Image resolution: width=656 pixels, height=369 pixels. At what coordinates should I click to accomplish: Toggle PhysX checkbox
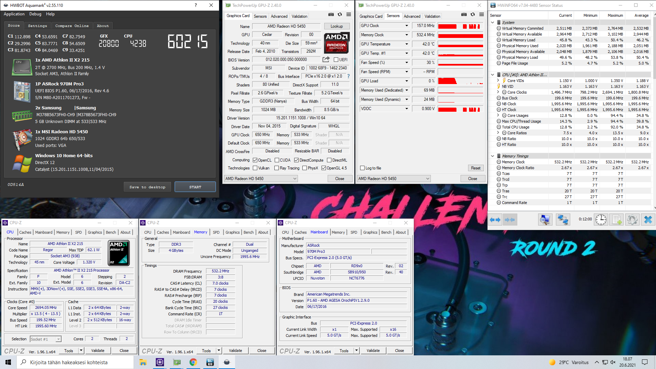pyautogui.click(x=304, y=168)
